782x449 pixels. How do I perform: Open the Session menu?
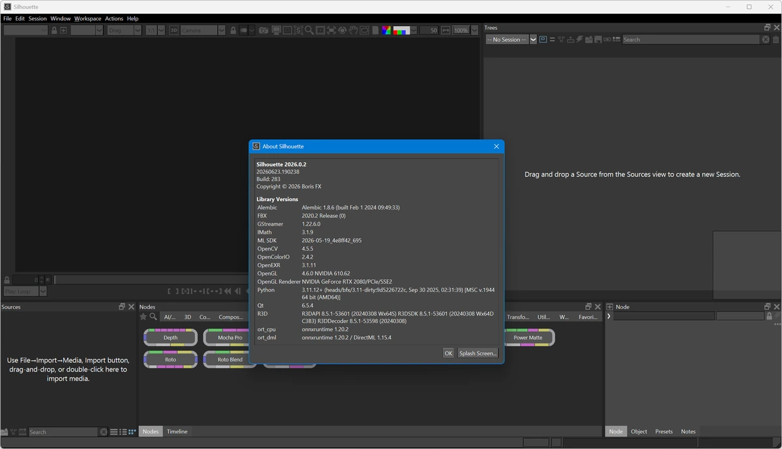point(38,19)
